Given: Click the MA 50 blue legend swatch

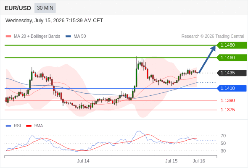Looking at the screenshot, I should pos(68,37).
